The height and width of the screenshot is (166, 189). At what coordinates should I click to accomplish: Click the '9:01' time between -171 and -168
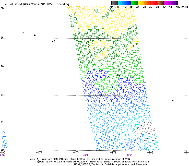click(130, 155)
